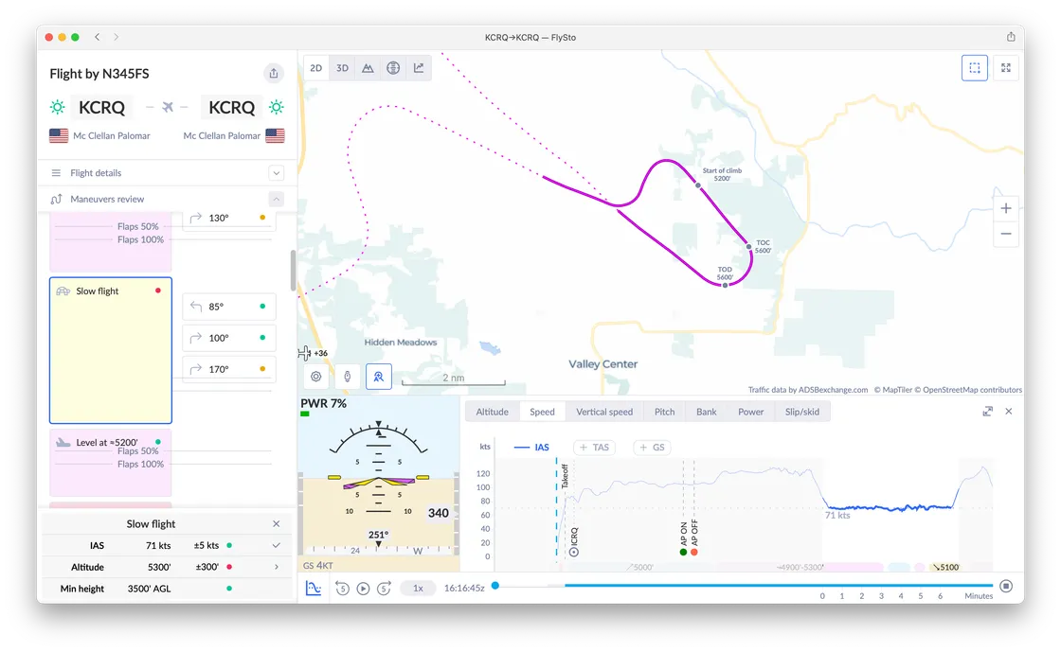Select the 130° turn entry
Image resolution: width=1061 pixels, height=652 pixels.
click(228, 219)
